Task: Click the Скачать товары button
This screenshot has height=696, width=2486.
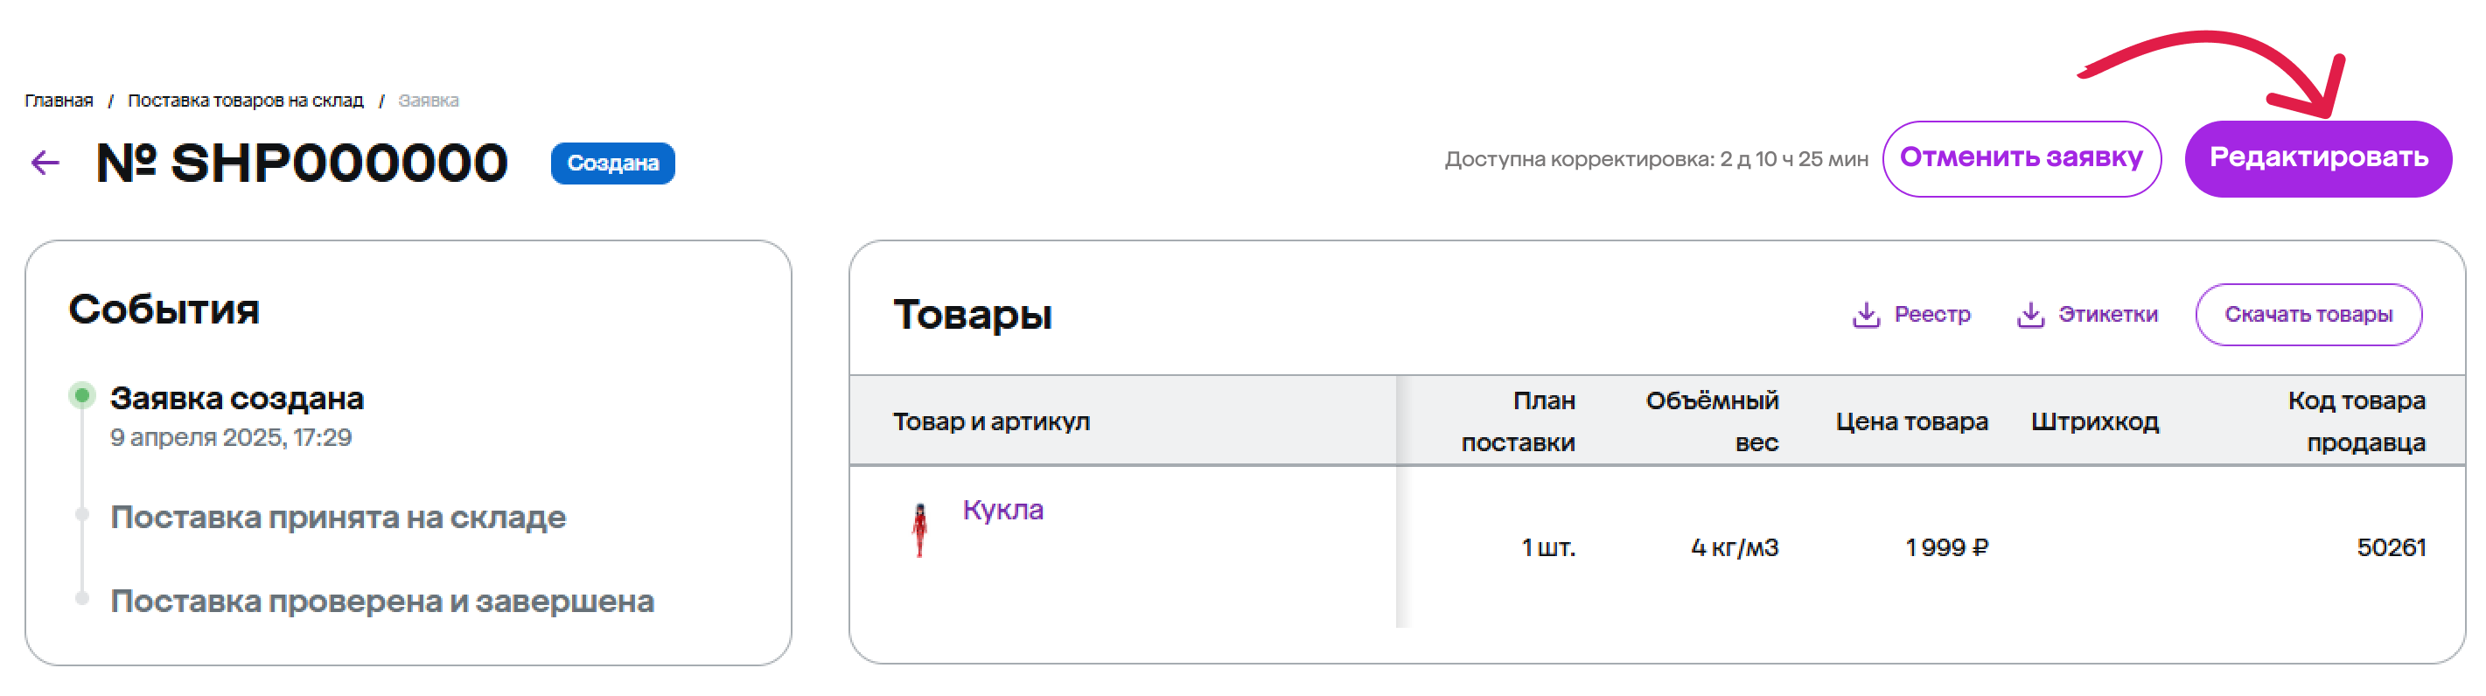Action: coord(2308,315)
